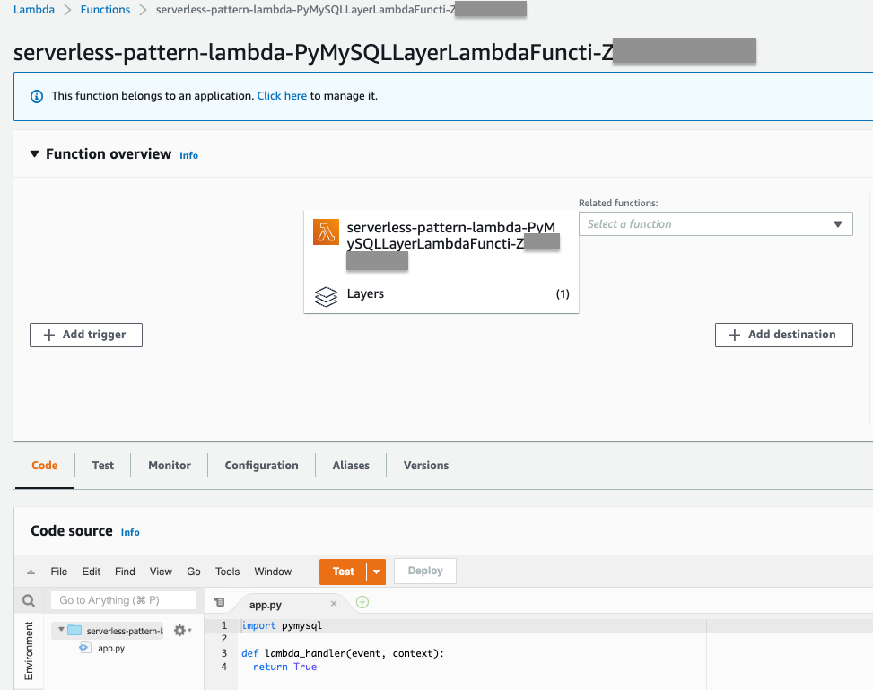Image resolution: width=873 pixels, height=690 pixels.
Task: Click the tab list icon beside app.py tab
Action: click(219, 602)
